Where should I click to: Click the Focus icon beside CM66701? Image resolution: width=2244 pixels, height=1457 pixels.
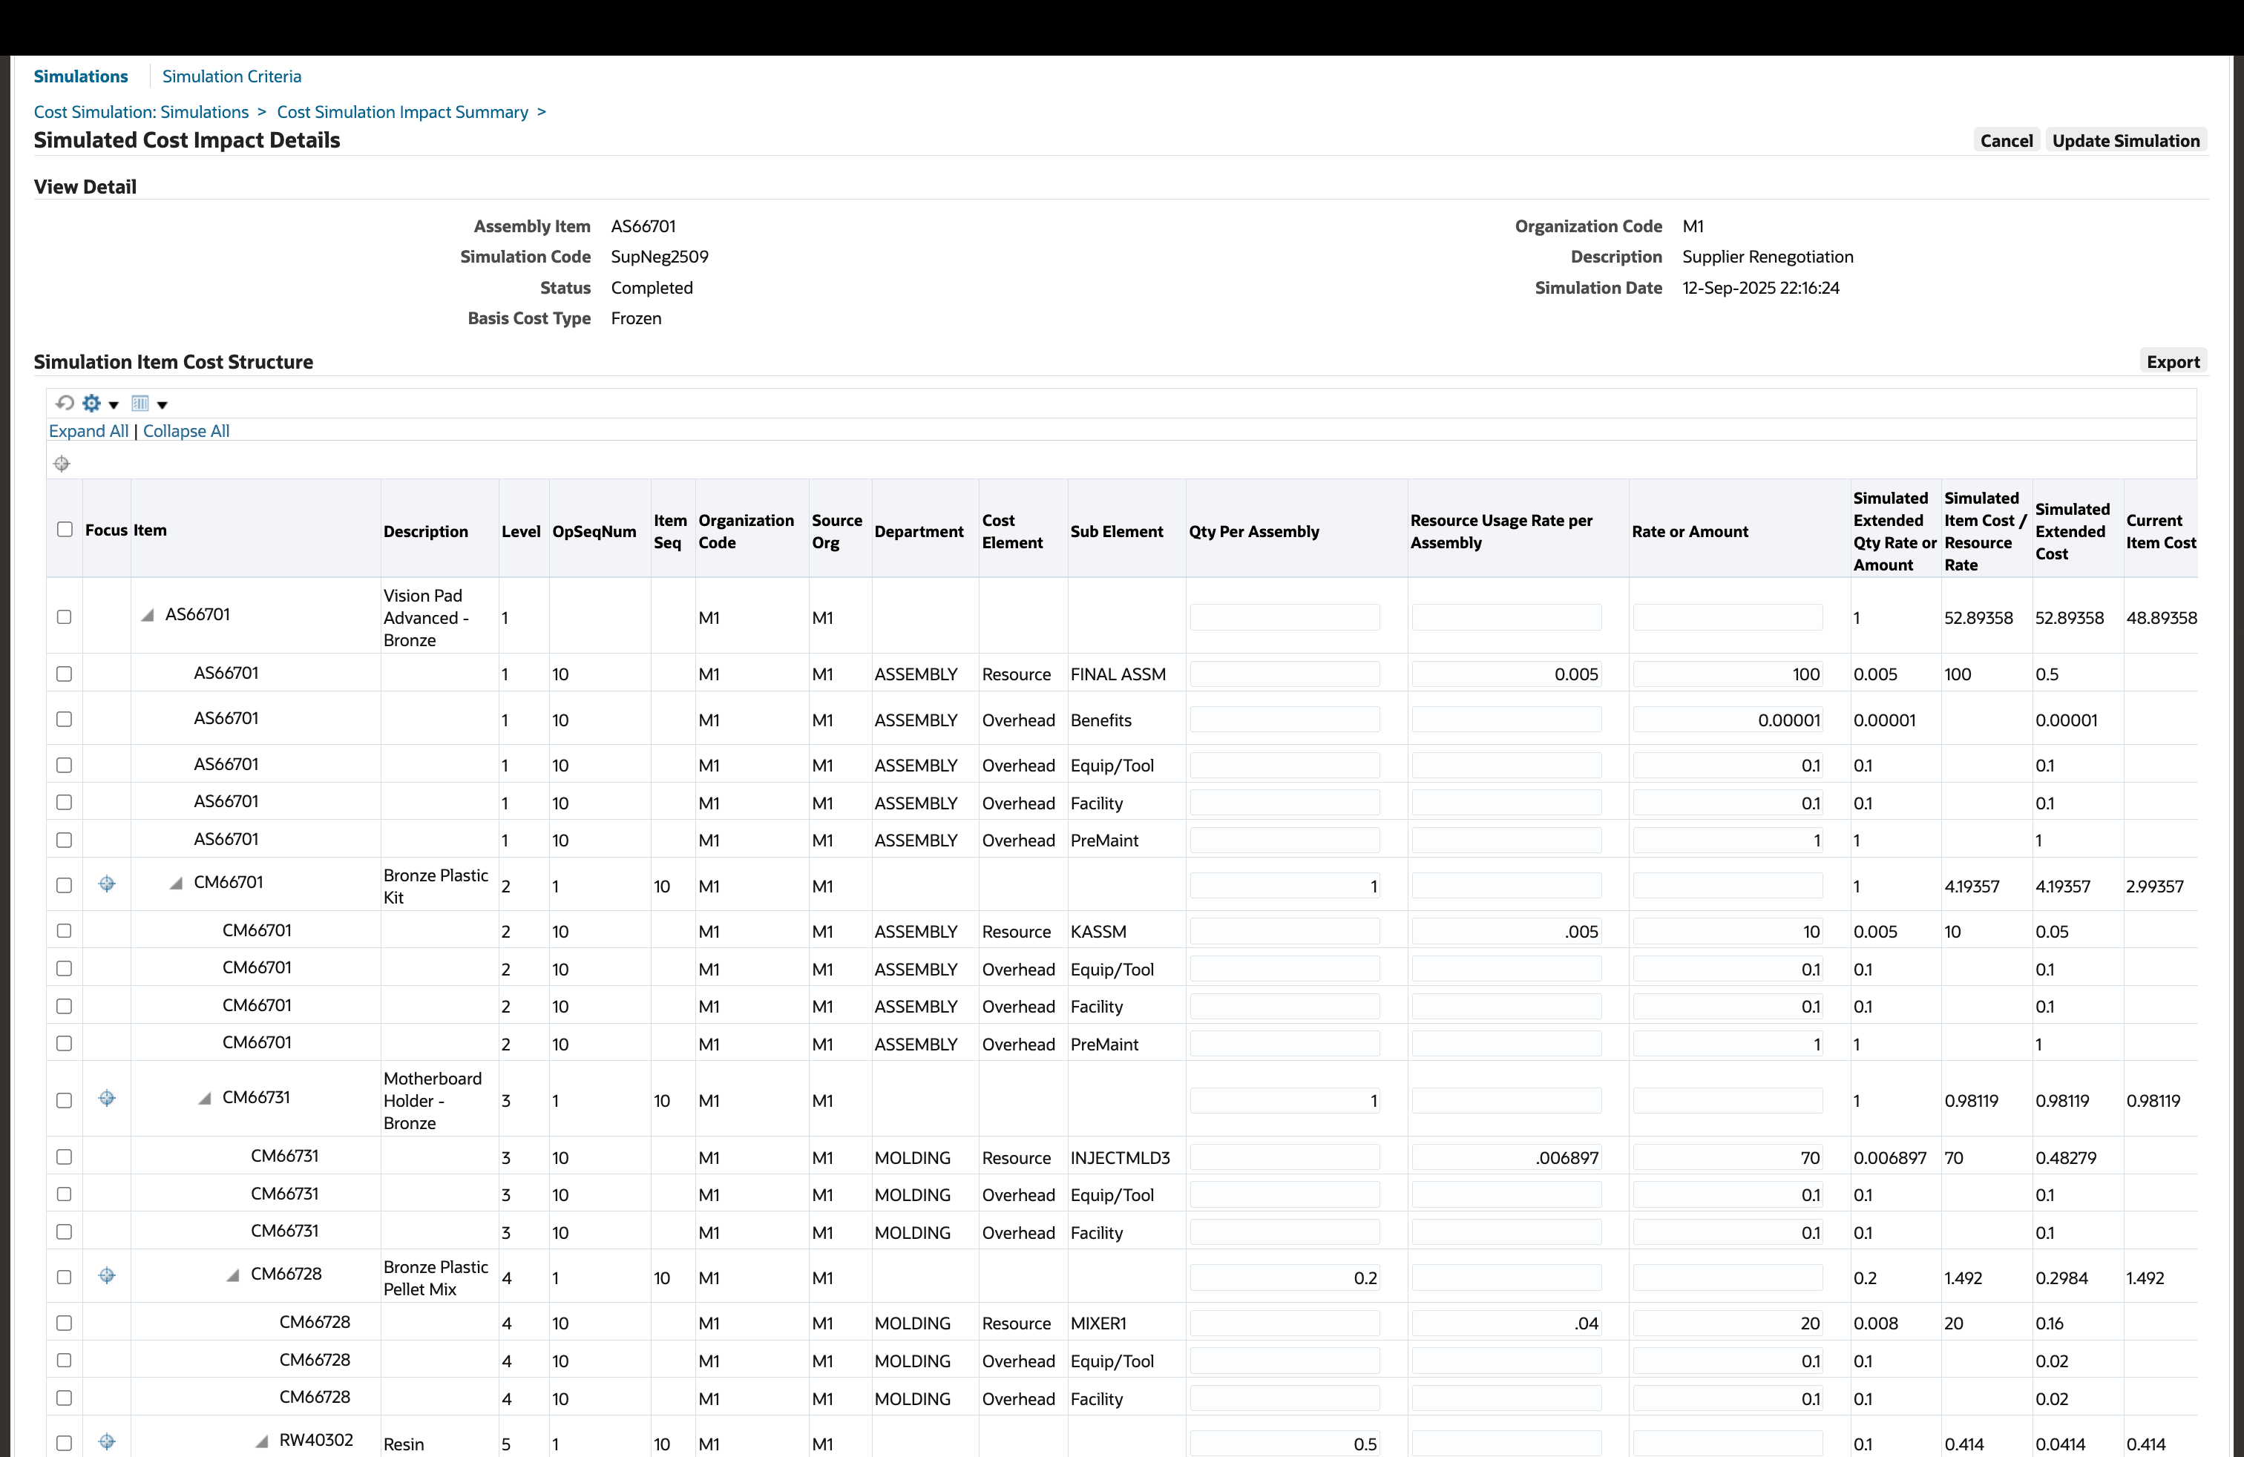click(107, 884)
